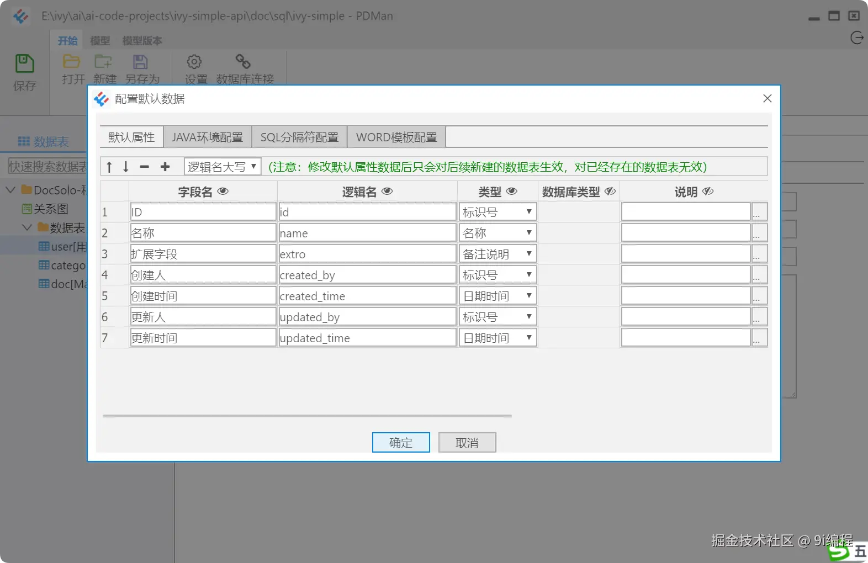Click 字段名 field containing 更新时间
This screenshot has height=563, width=868.
coord(203,338)
